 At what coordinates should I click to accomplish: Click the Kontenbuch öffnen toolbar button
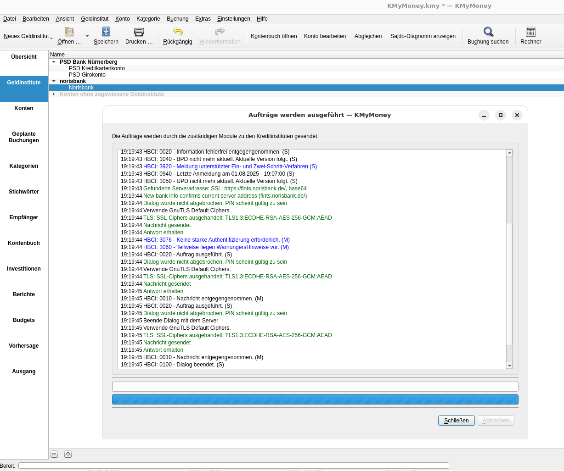coord(274,36)
